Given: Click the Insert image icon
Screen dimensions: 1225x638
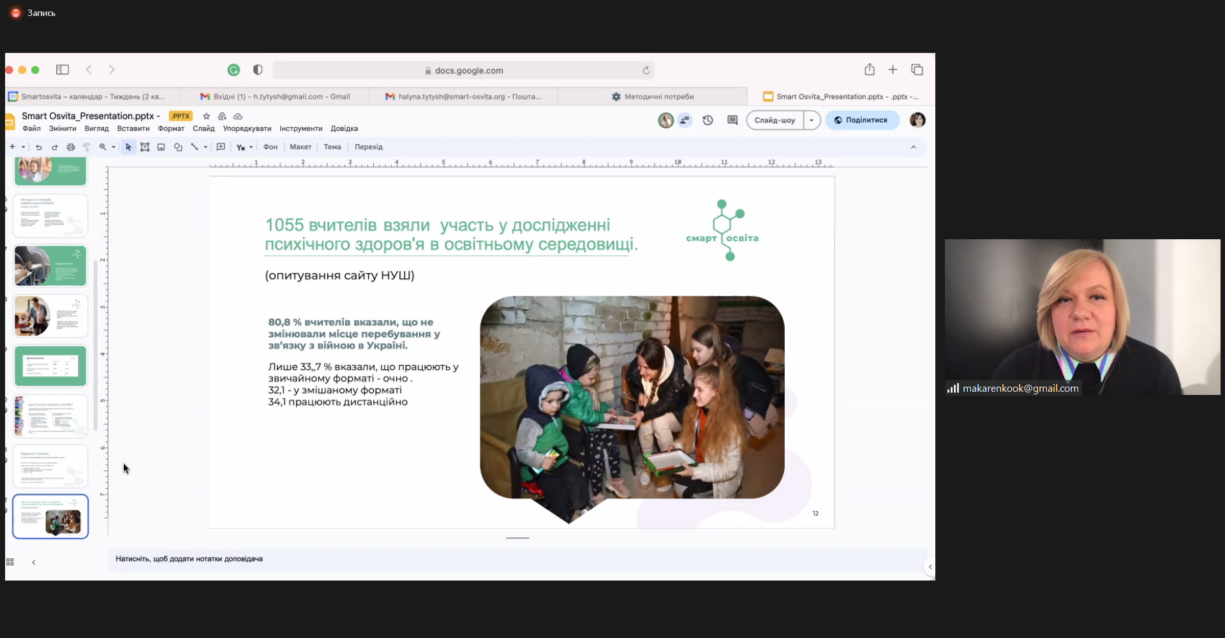Looking at the screenshot, I should [x=161, y=147].
